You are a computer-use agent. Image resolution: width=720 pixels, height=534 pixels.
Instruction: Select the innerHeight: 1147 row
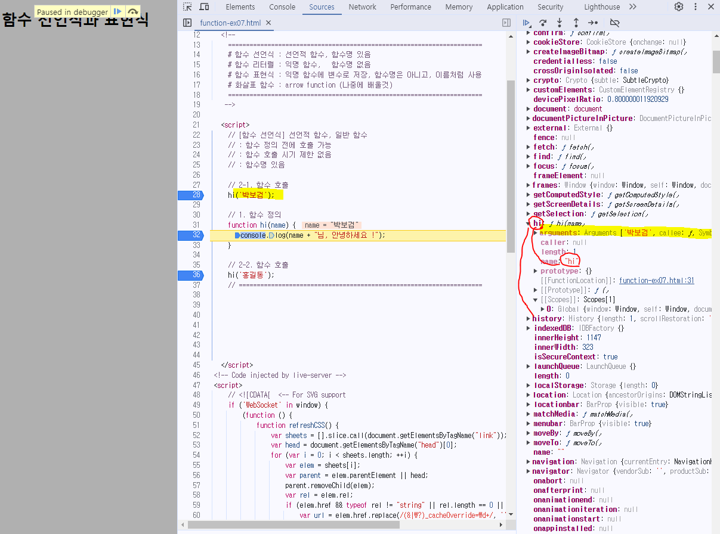click(x=567, y=338)
